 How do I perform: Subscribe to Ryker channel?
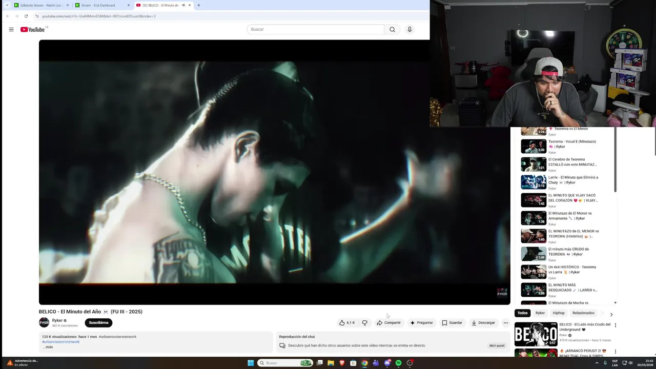tap(98, 323)
